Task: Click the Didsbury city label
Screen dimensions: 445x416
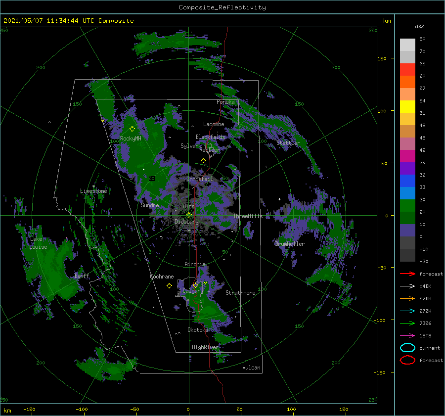Action: (186, 222)
